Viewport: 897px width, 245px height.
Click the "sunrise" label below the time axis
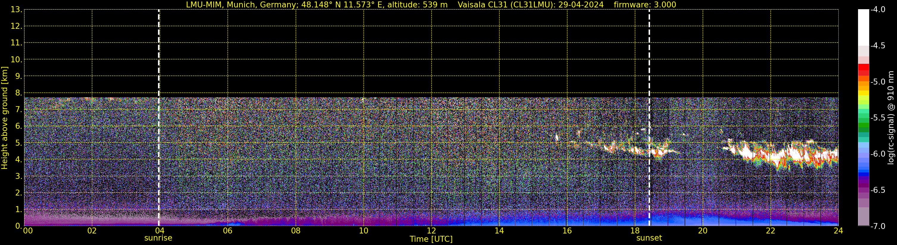(x=158, y=238)
